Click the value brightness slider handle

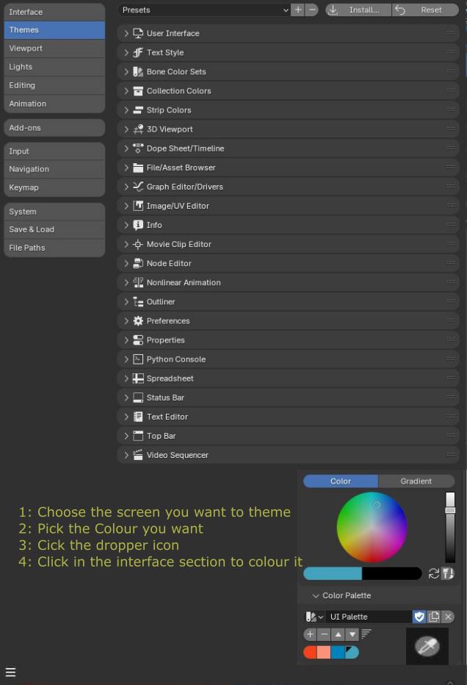point(450,510)
